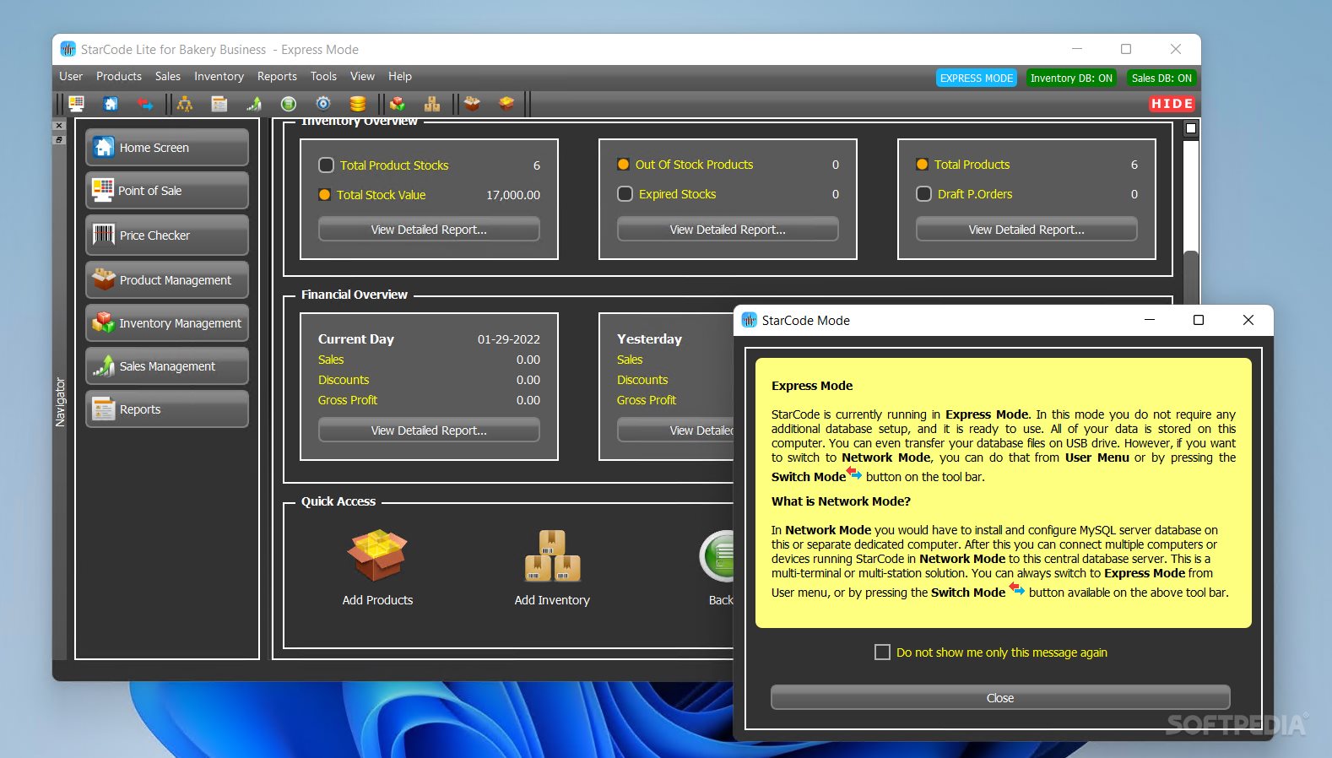Click the main dashboard vertical scrollbar thumb
Viewport: 1332px width, 758px height.
pos(1191,277)
